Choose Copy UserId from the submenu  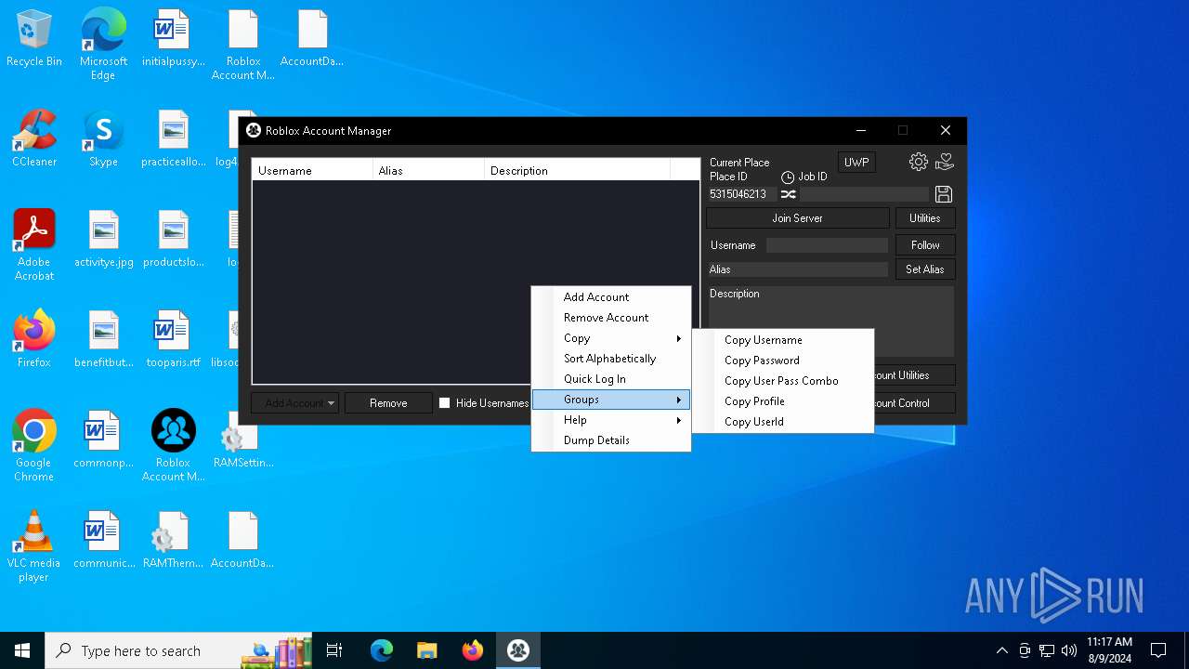pyautogui.click(x=783, y=422)
